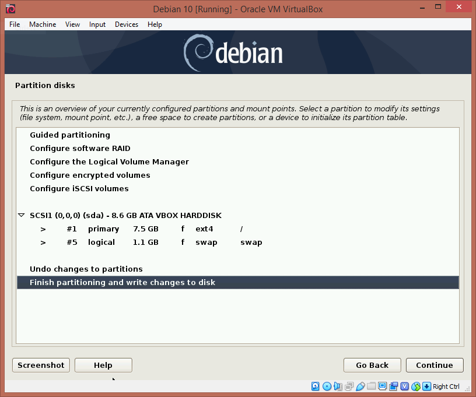Click the swap mount point text
Screen dimensions: 476x397
pyautogui.click(x=251, y=243)
